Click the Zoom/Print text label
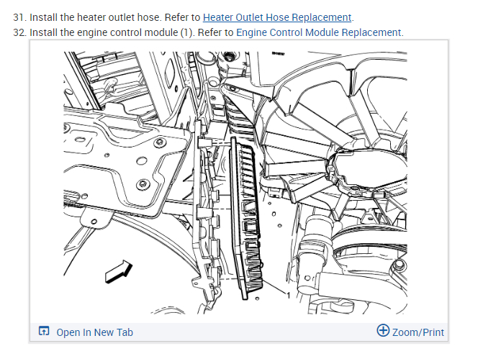The image size is (483, 346). (418, 332)
